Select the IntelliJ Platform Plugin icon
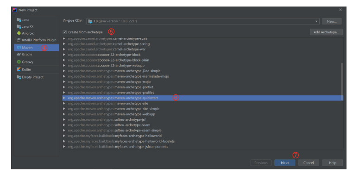353x173 pixels. [x=19, y=40]
